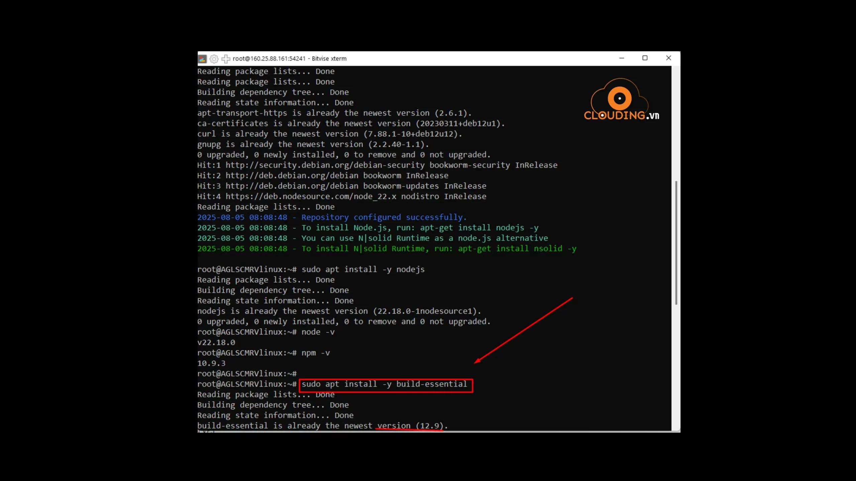
Task: Click 'Hit:1 http://security.debian.org/debian-security' line
Action: click(x=377, y=165)
